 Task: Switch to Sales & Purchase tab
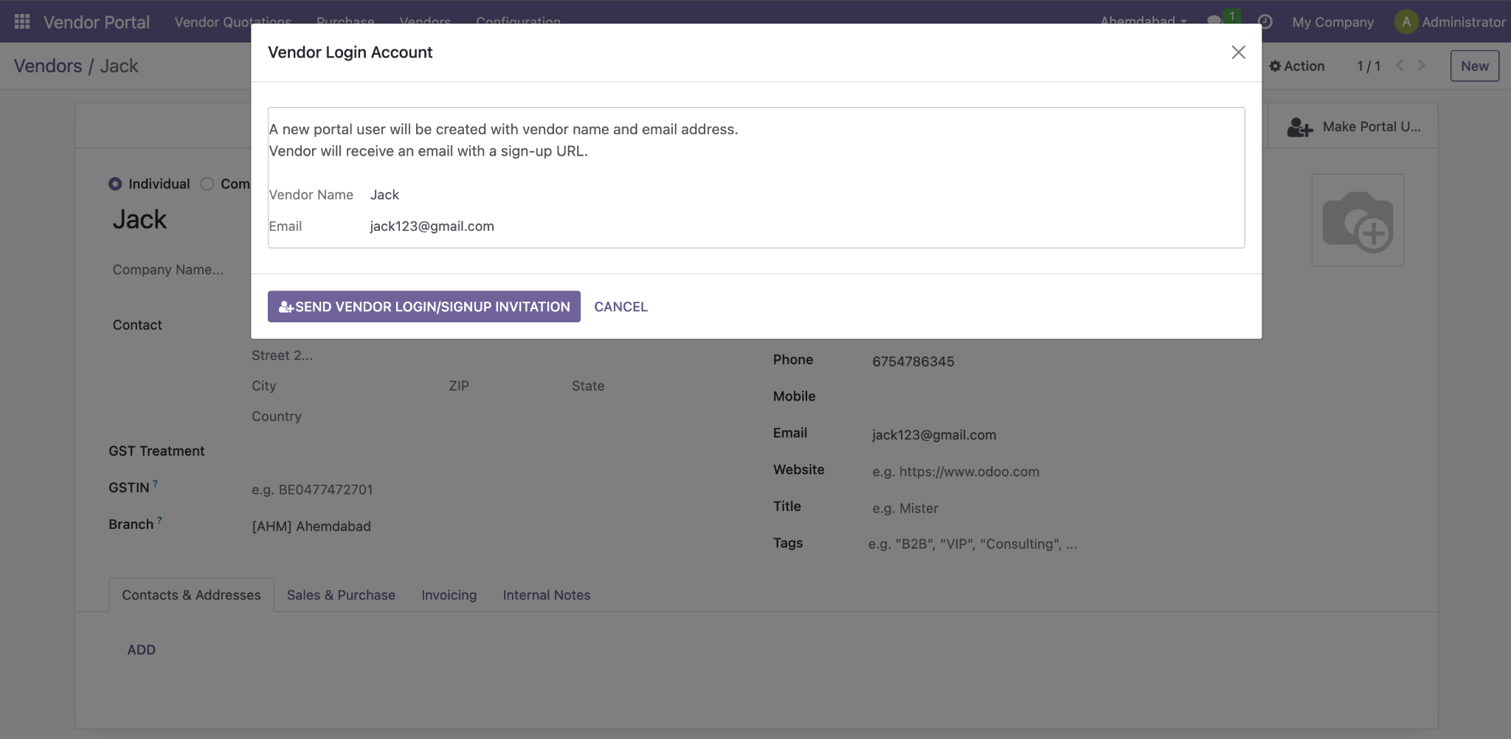[x=341, y=595]
